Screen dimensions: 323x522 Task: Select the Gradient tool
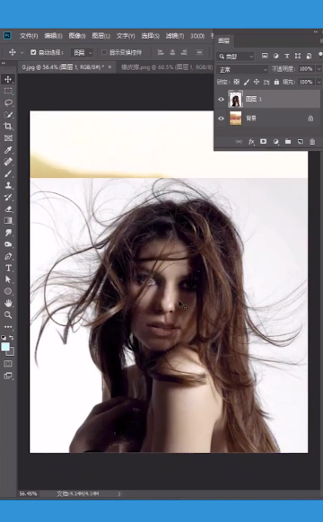tap(8, 221)
